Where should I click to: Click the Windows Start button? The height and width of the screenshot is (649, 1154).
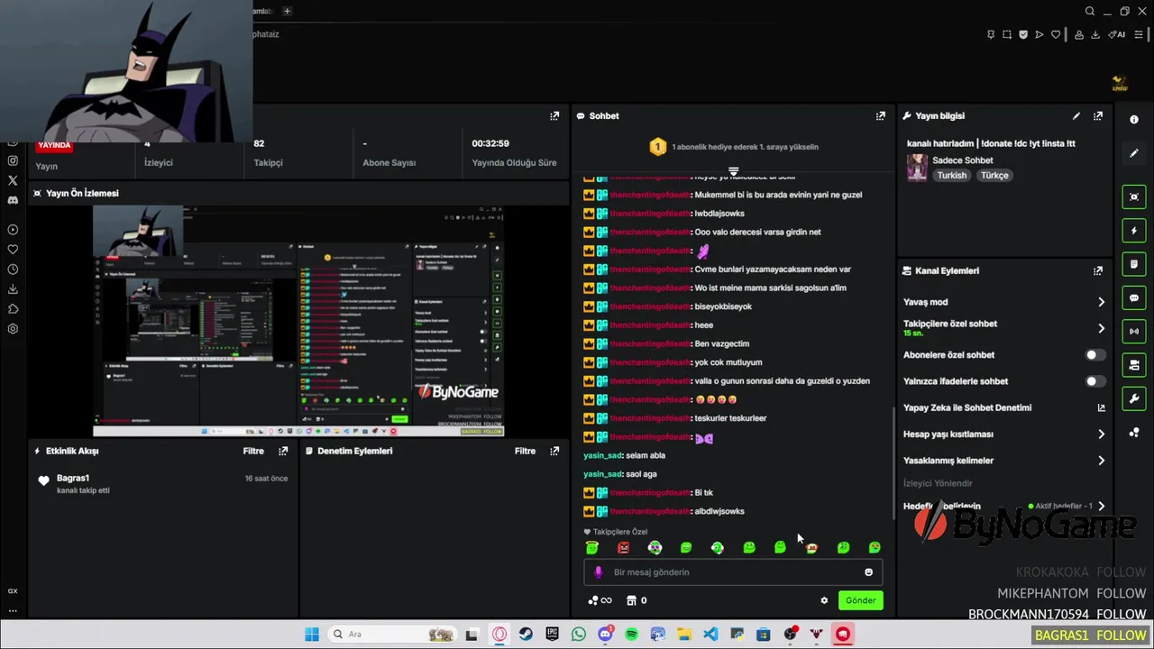pos(312,635)
